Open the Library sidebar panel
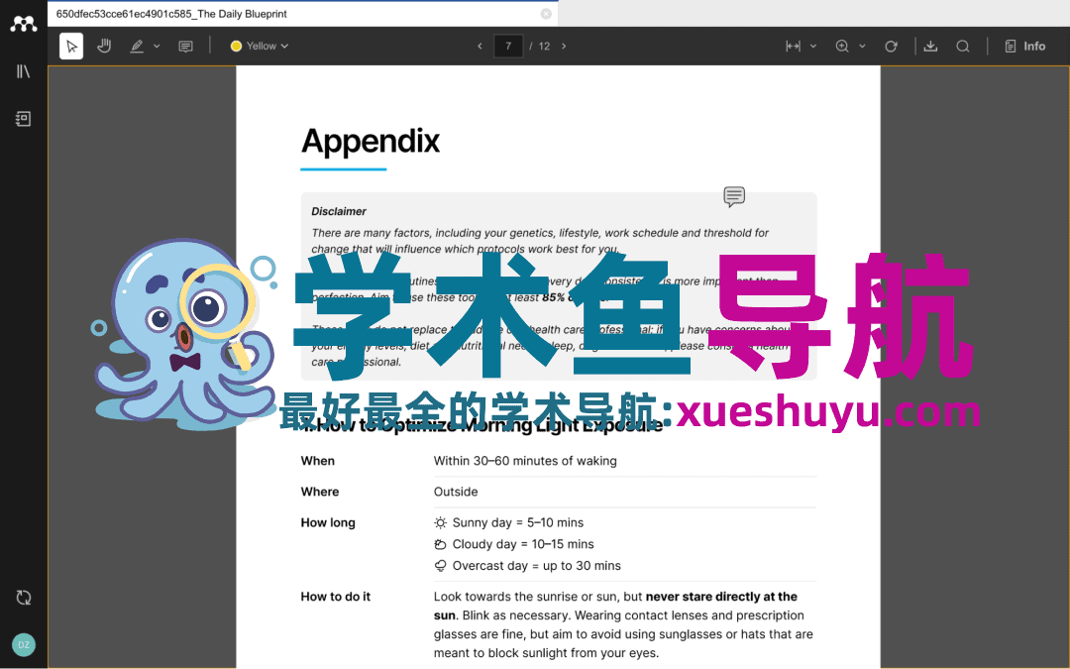1070x669 pixels. pyautogui.click(x=24, y=71)
